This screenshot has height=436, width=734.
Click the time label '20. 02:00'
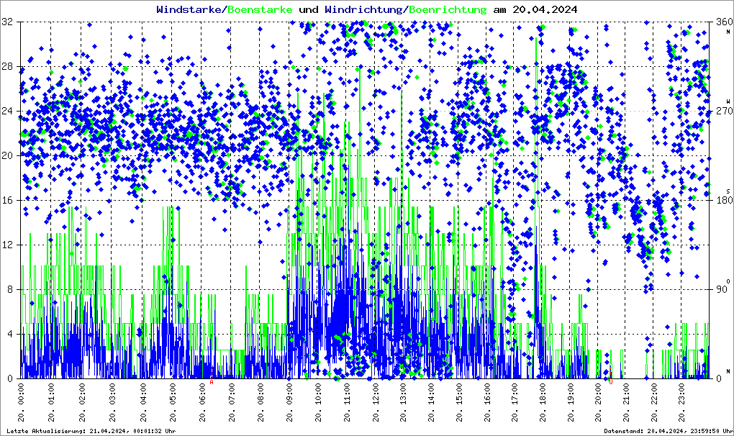(82, 402)
